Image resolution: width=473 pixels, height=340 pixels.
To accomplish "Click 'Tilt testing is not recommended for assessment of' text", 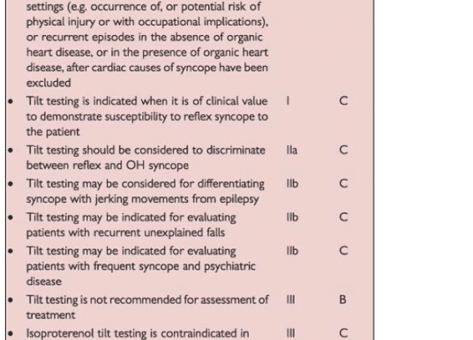I will coord(147,300).
